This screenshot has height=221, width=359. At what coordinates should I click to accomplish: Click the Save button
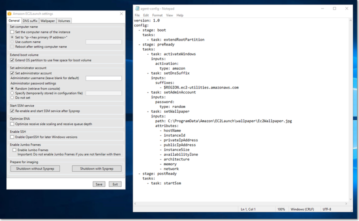99,184
